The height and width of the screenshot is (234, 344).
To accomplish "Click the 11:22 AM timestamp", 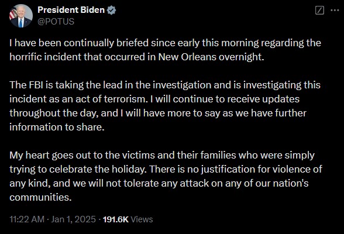I will pos(27,219).
